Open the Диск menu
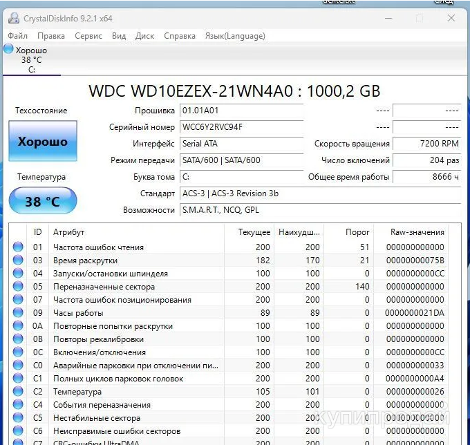Viewport: 470px width, 445px height. [x=144, y=36]
